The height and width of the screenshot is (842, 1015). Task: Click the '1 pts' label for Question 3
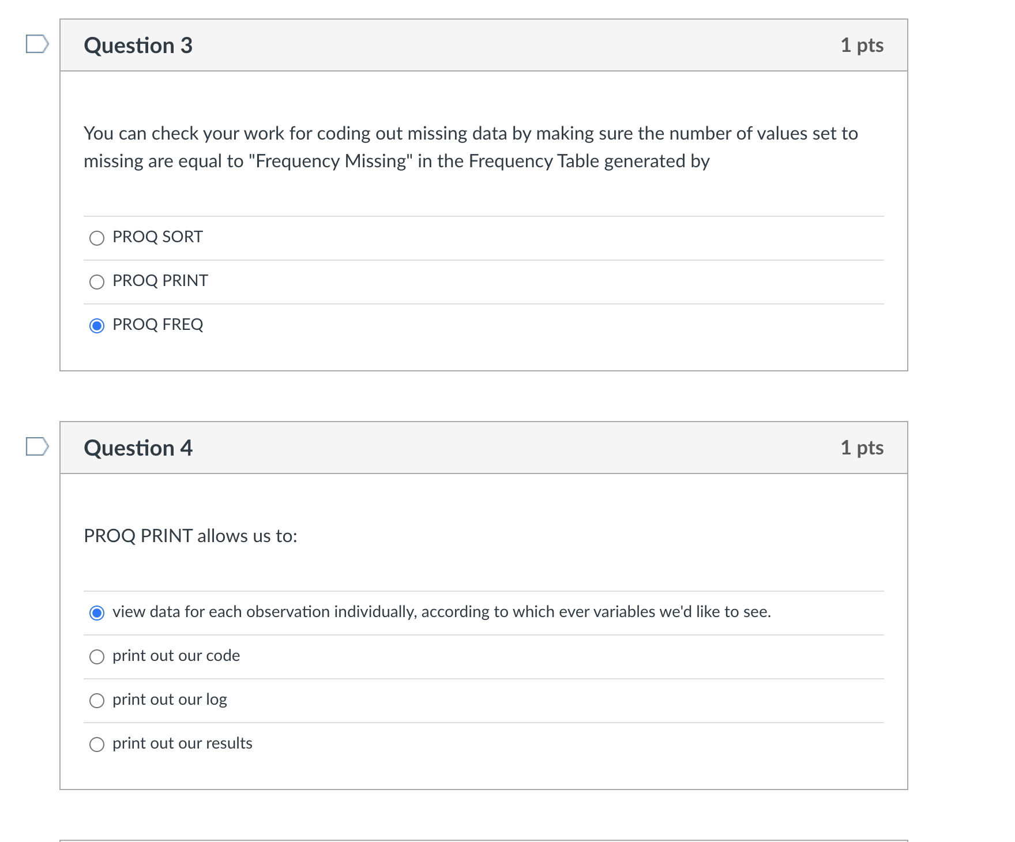pos(862,46)
